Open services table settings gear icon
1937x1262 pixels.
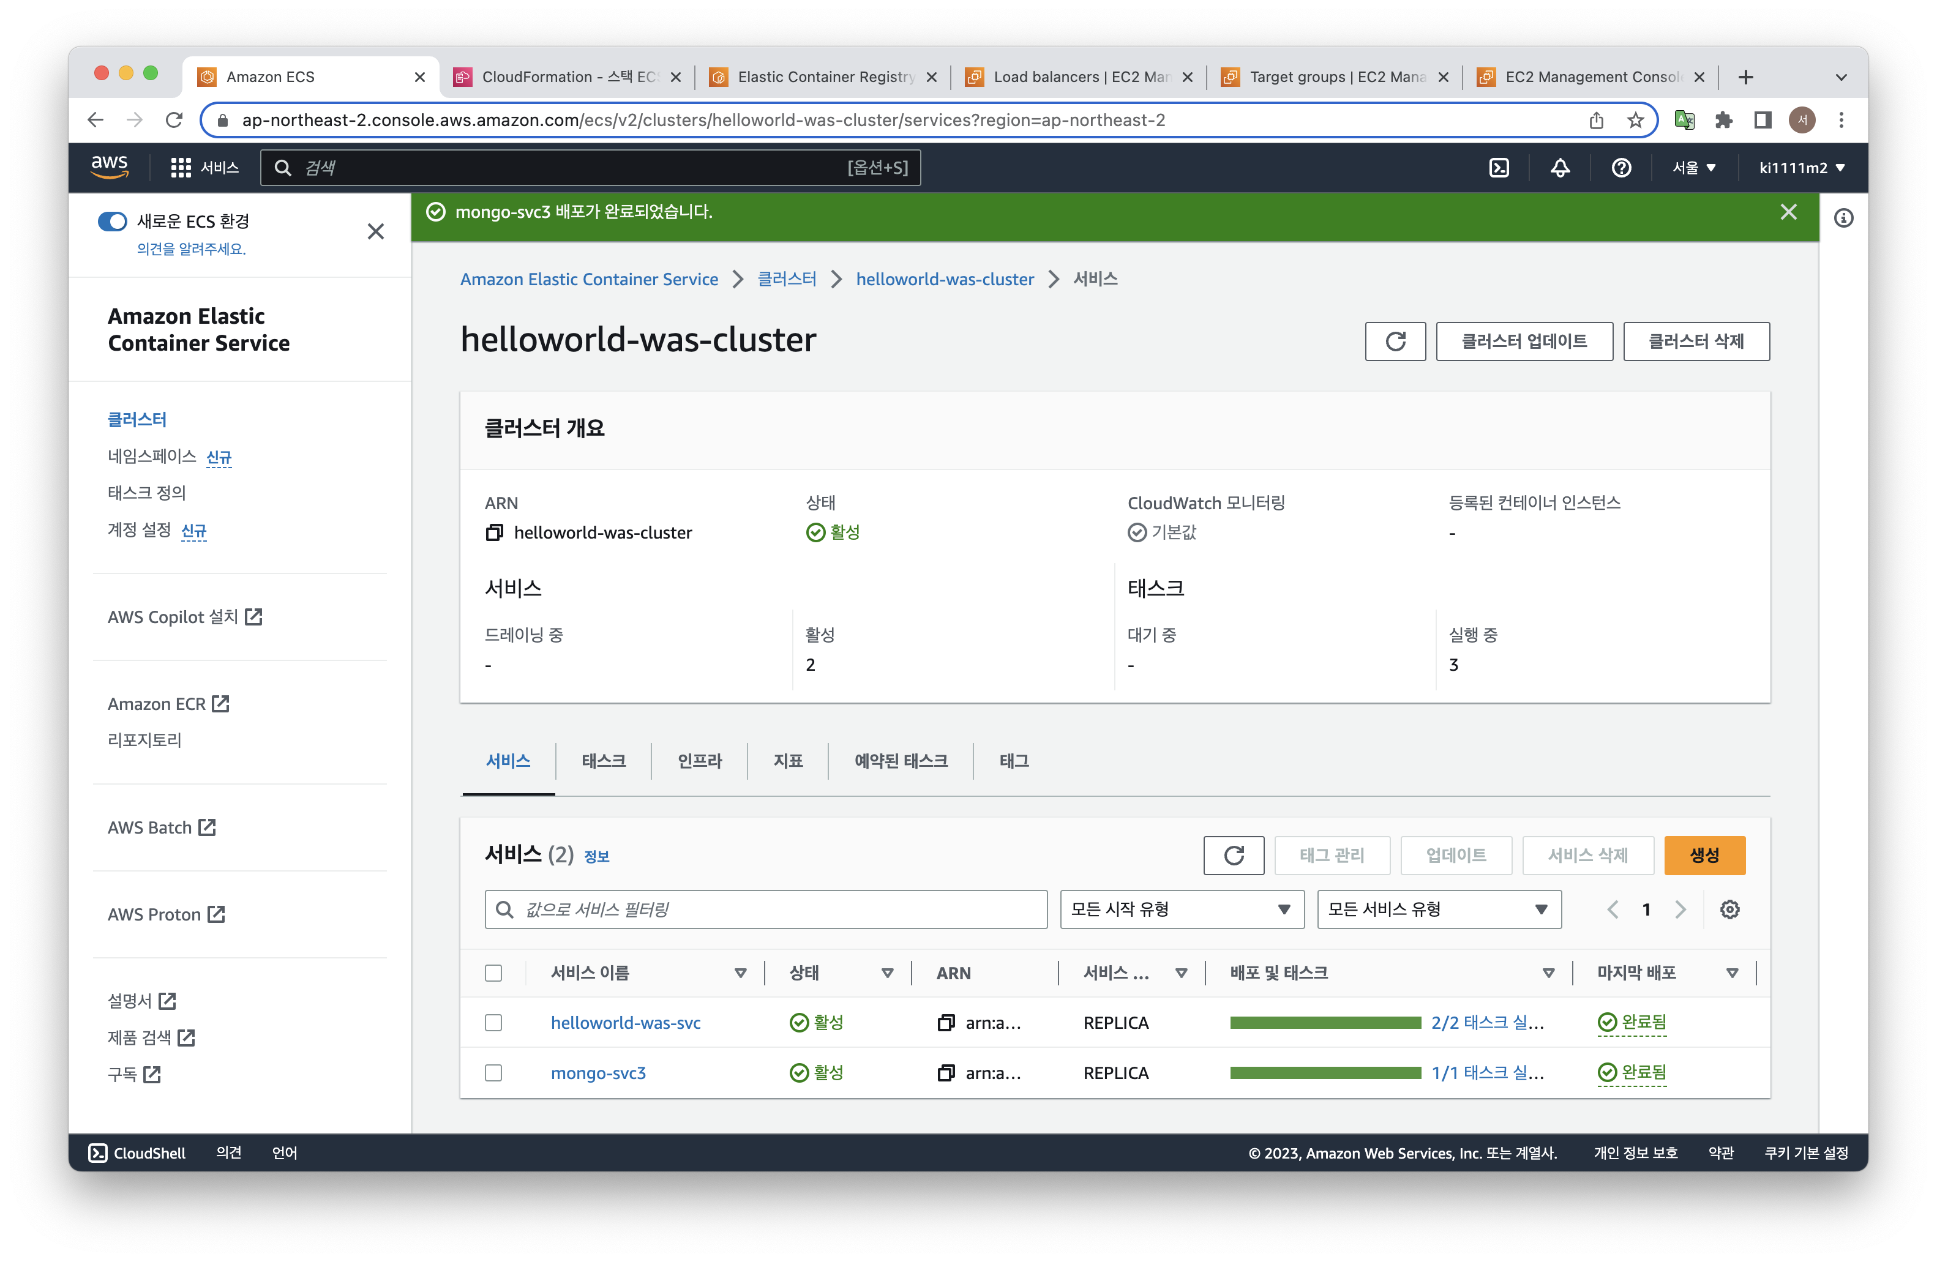(x=1729, y=909)
